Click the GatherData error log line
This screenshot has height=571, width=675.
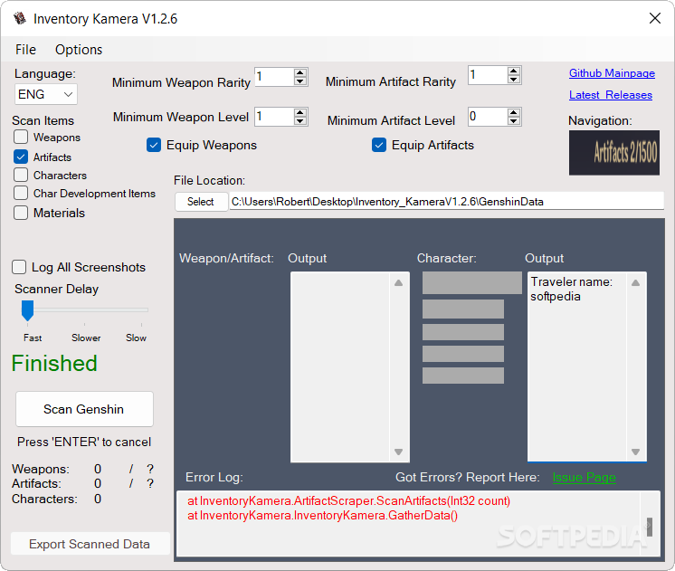322,516
